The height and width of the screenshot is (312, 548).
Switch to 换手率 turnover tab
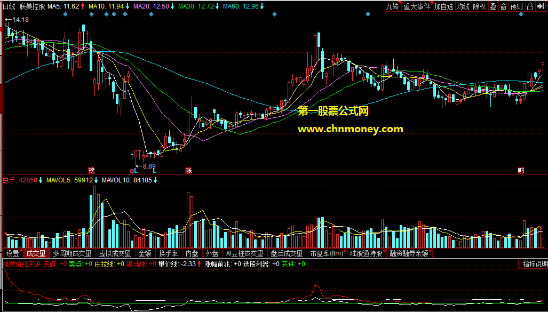169,254
